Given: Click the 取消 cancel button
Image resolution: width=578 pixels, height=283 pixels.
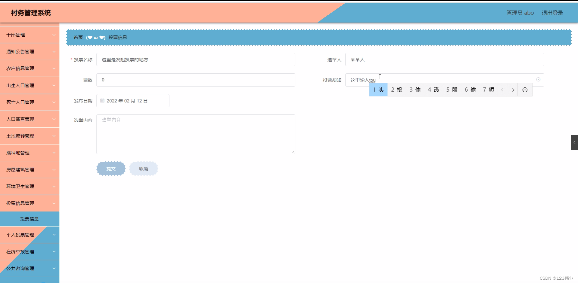Looking at the screenshot, I should click(x=143, y=169).
